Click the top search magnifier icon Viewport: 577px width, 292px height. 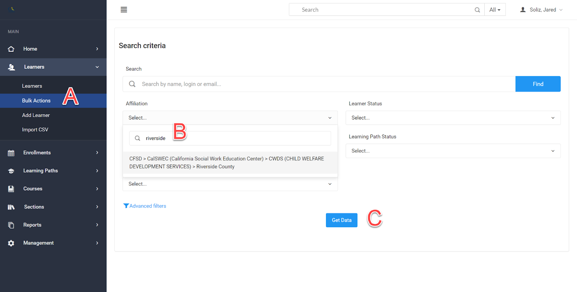click(x=477, y=10)
